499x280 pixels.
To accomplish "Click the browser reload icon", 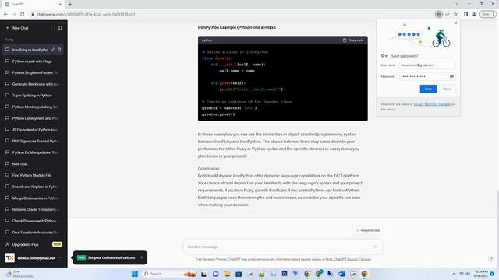I will pyautogui.click(x=22, y=14).
